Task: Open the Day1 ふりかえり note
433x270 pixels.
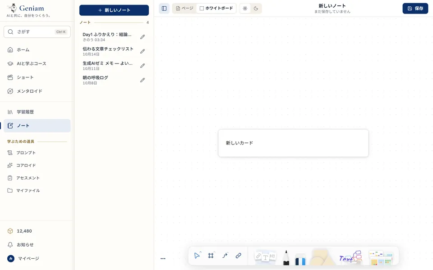Action: [x=107, y=37]
